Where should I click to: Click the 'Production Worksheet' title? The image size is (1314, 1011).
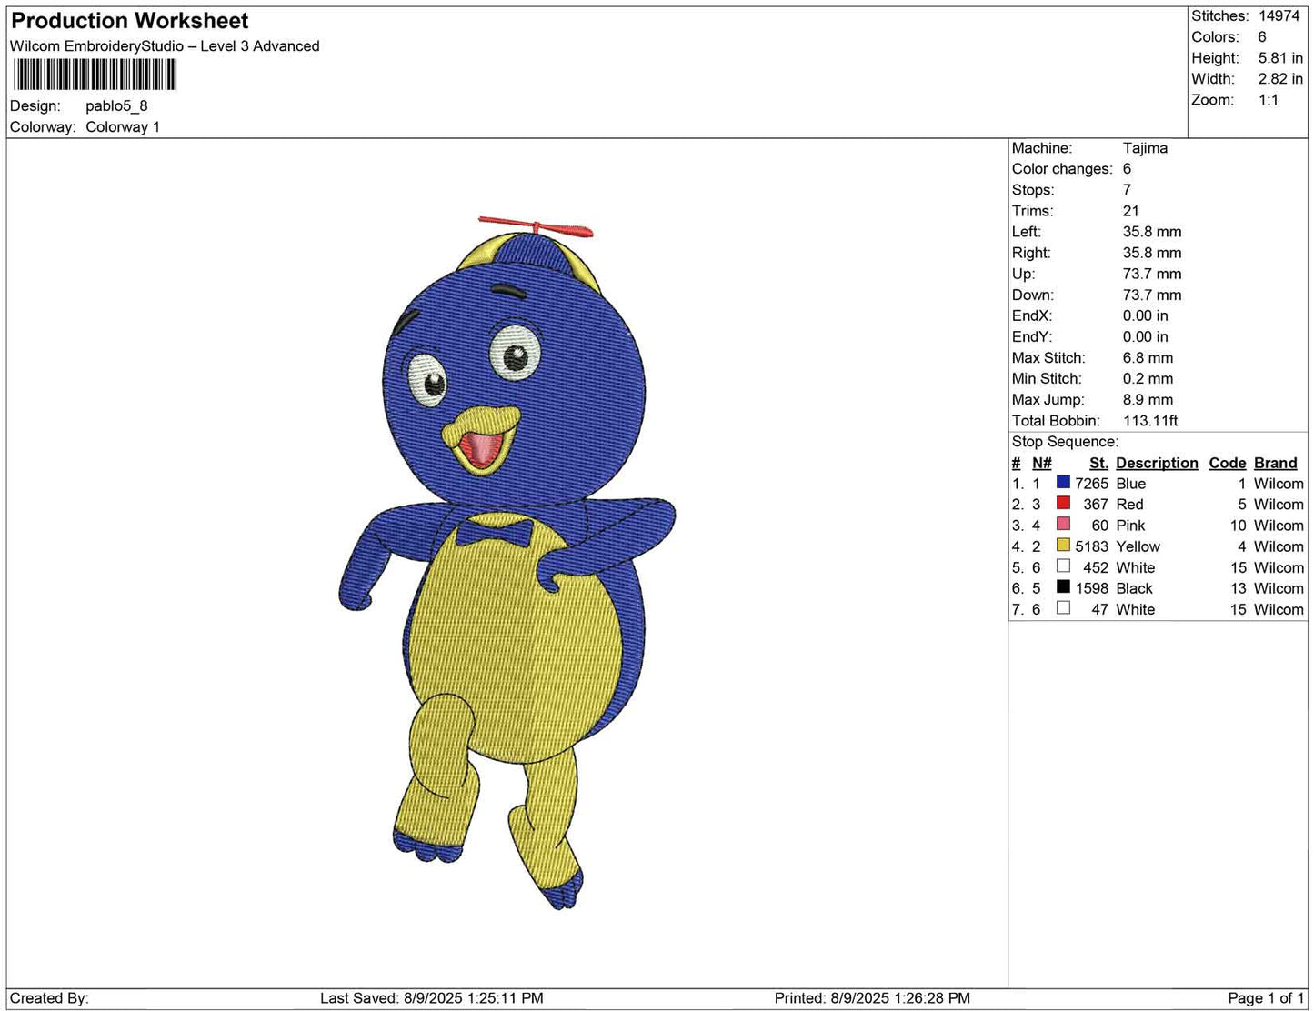130,21
